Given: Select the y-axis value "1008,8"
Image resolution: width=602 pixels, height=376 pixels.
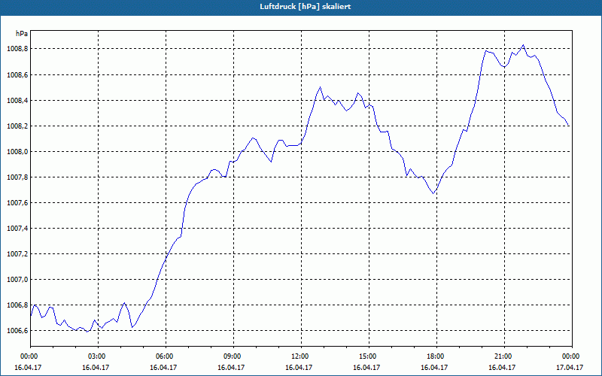Looking at the screenshot, I should pyautogui.click(x=17, y=49).
